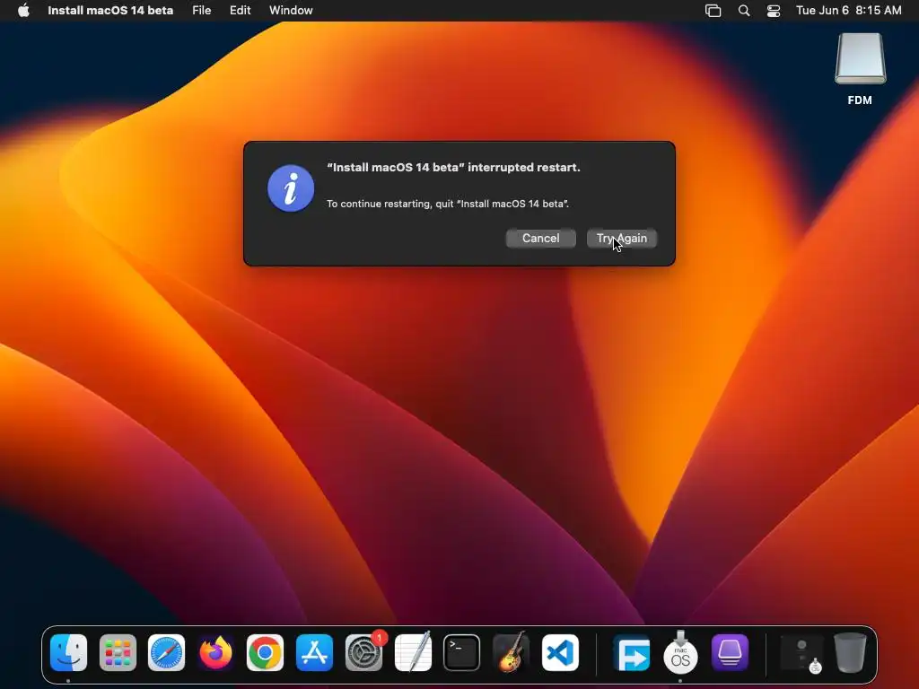Open the Window menu
919x689 pixels.
(291, 11)
